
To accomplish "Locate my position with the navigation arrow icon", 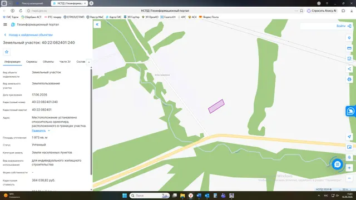I will 349,137.
